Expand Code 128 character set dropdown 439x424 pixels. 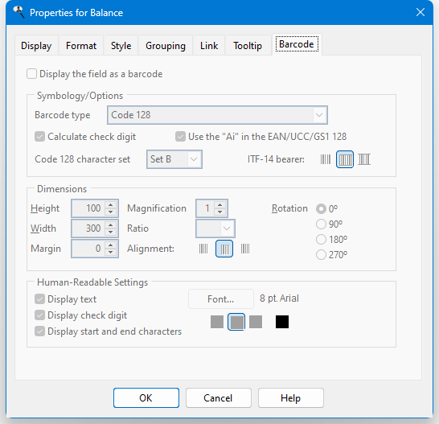click(x=174, y=159)
